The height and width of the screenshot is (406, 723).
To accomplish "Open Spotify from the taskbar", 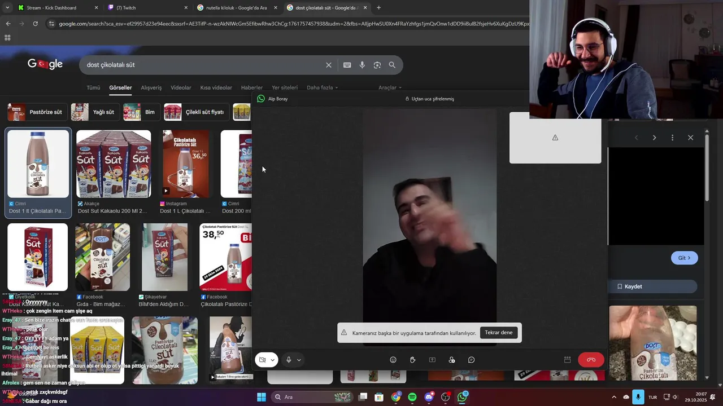I will pos(412,397).
